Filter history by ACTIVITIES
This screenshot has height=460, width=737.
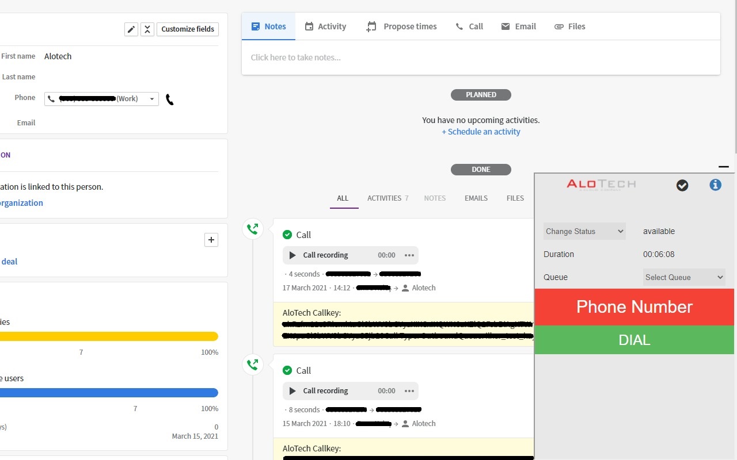pyautogui.click(x=388, y=198)
